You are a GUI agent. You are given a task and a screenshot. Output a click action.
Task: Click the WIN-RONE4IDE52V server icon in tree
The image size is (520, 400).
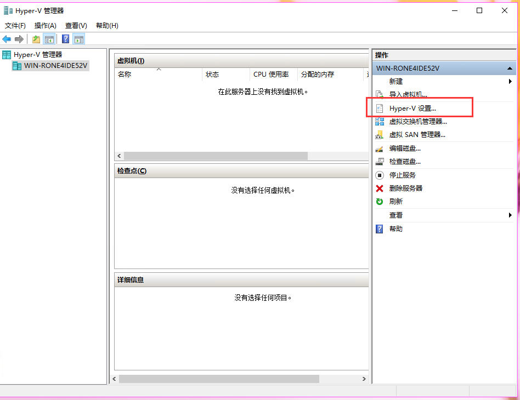click(17, 66)
